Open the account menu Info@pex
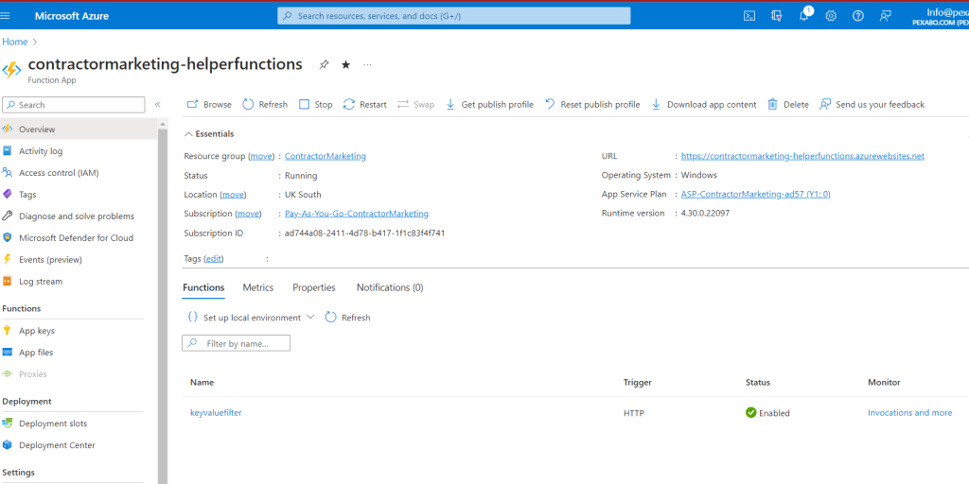Screen dimensions: 969x484 [941, 16]
